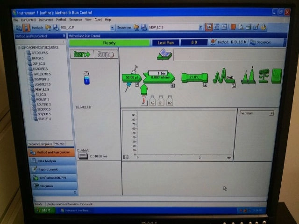Open the Sequences dropdown showing NEW_LC.S

point(175,28)
